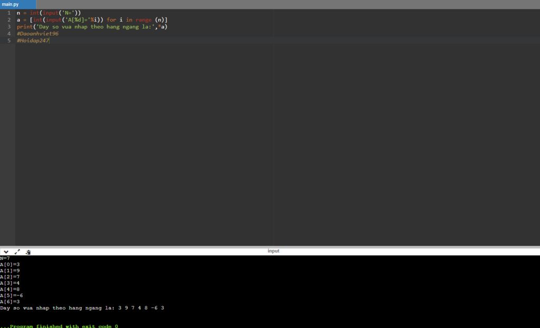
Task: Click the comment #Daoanhviet96
Action: tap(37, 33)
